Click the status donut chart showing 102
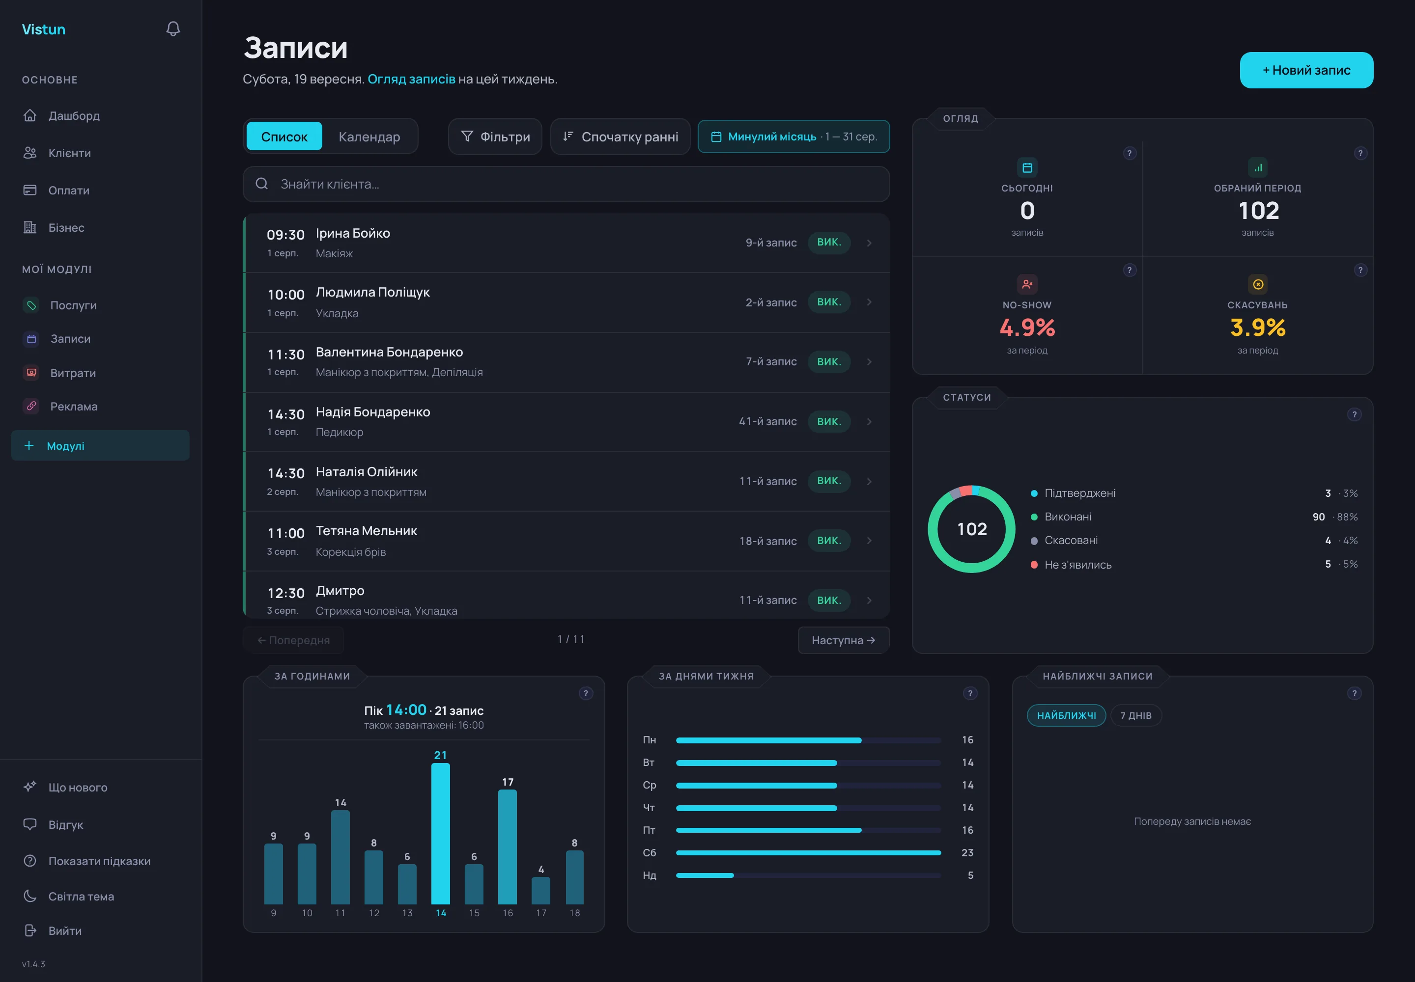 pyautogui.click(x=972, y=529)
